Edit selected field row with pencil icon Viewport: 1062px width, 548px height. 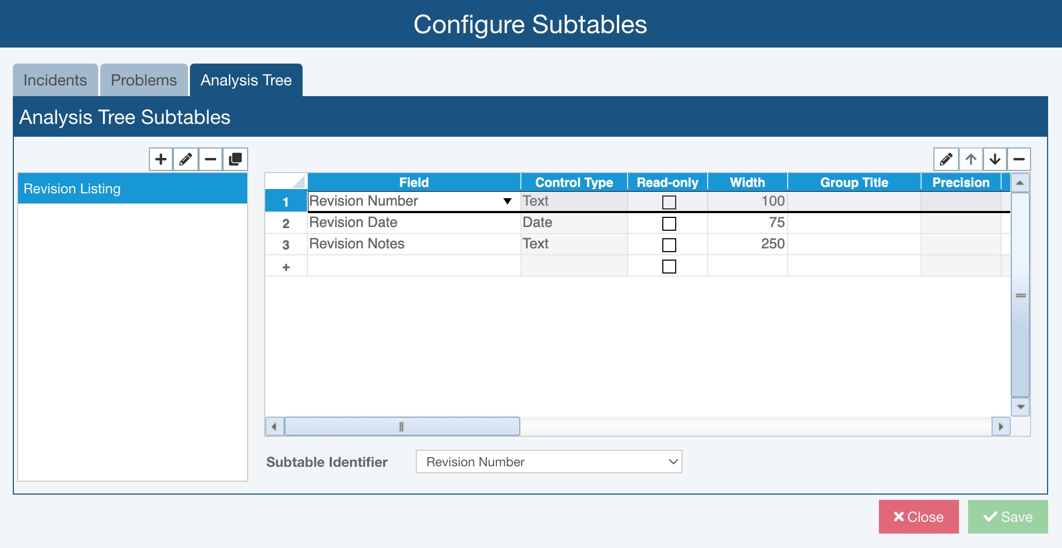point(946,159)
